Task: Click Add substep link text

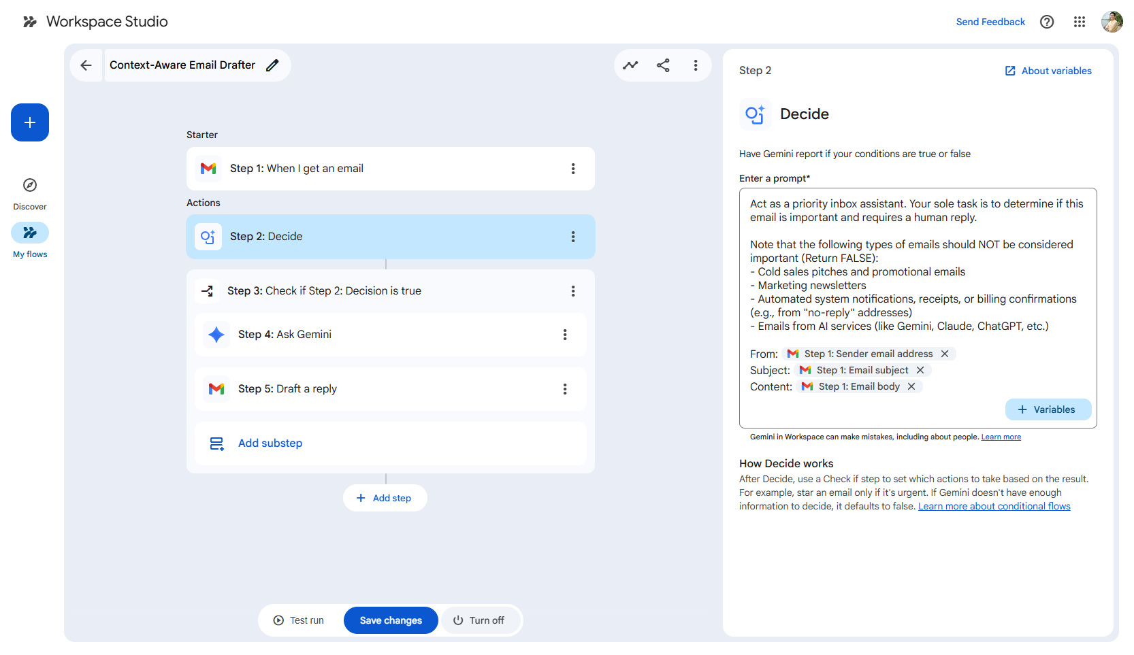Action: [270, 443]
